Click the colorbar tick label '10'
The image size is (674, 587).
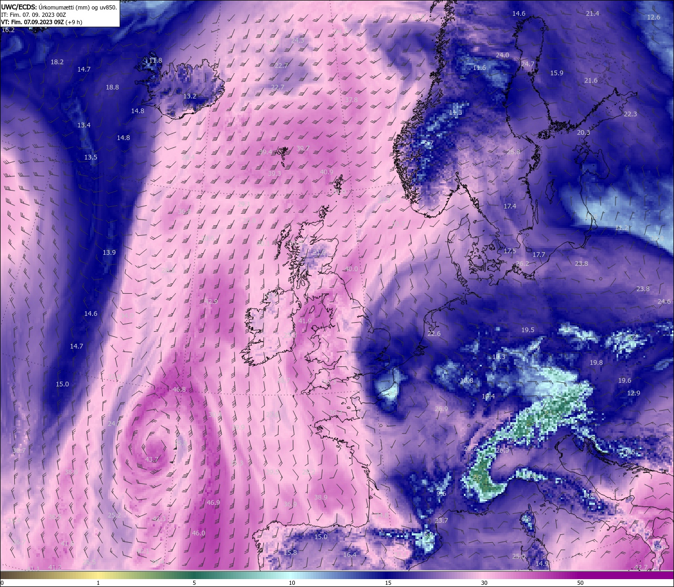click(x=292, y=583)
